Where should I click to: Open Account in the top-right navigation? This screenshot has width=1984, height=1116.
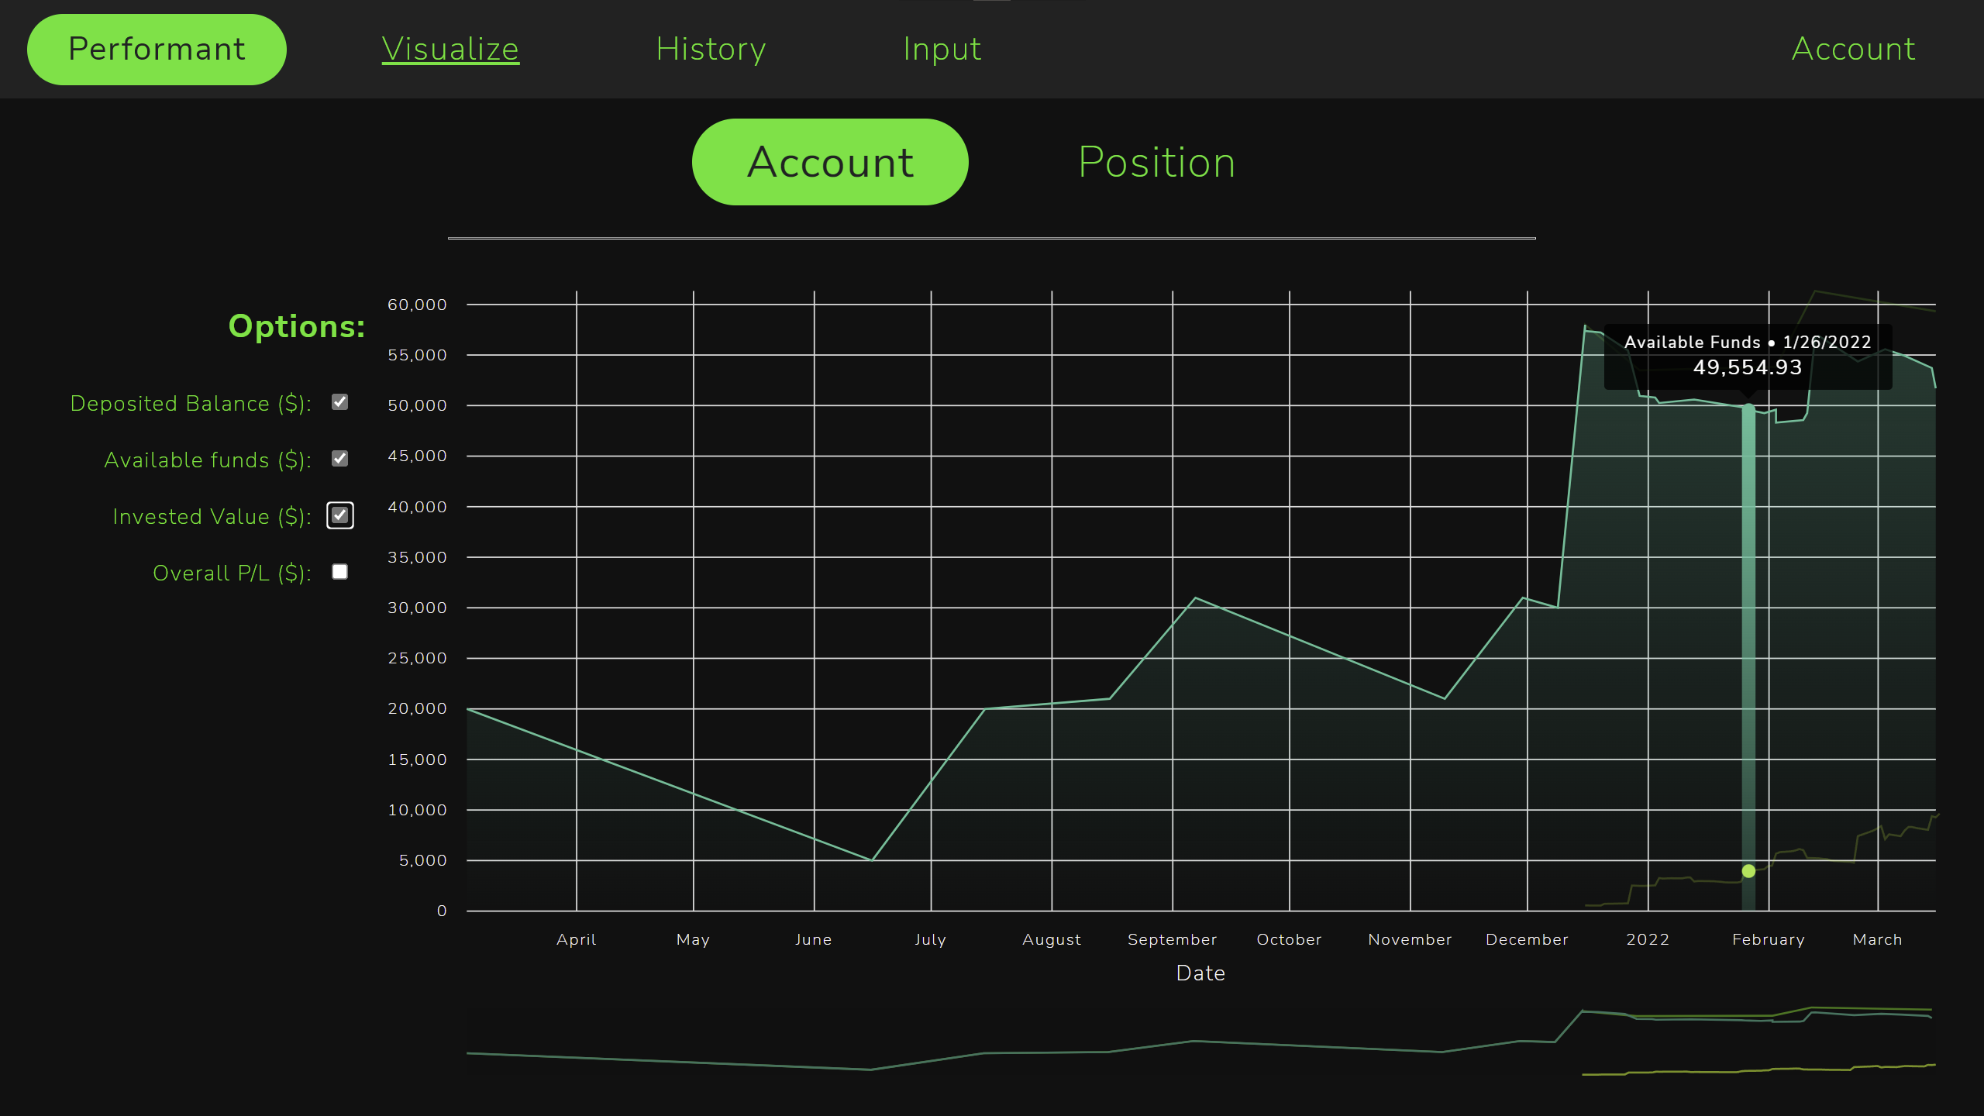point(1853,50)
